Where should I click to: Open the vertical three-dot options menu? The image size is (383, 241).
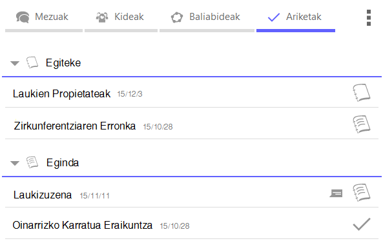click(x=369, y=17)
